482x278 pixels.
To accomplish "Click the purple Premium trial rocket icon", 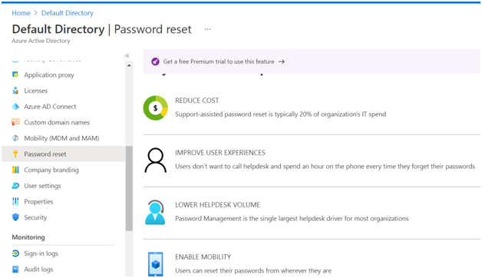I will tap(155, 61).
